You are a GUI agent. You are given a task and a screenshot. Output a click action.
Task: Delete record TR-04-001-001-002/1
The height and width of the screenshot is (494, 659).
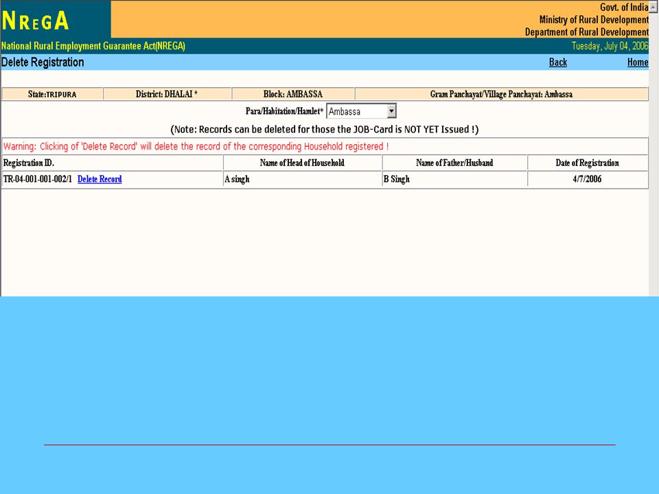click(x=100, y=179)
